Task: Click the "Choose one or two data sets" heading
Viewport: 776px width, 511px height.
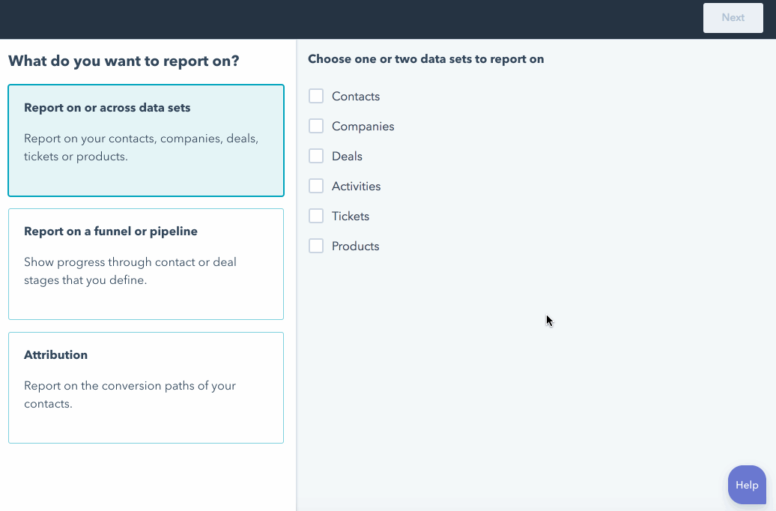Action: point(425,59)
